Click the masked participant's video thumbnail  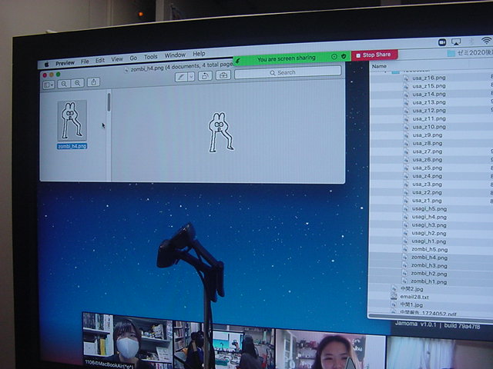(x=127, y=341)
